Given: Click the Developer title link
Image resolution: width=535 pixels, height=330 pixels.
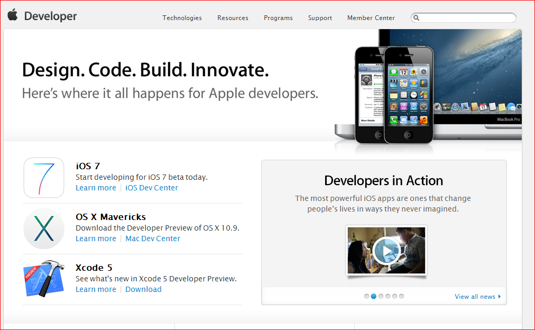Looking at the screenshot, I should (51, 16).
